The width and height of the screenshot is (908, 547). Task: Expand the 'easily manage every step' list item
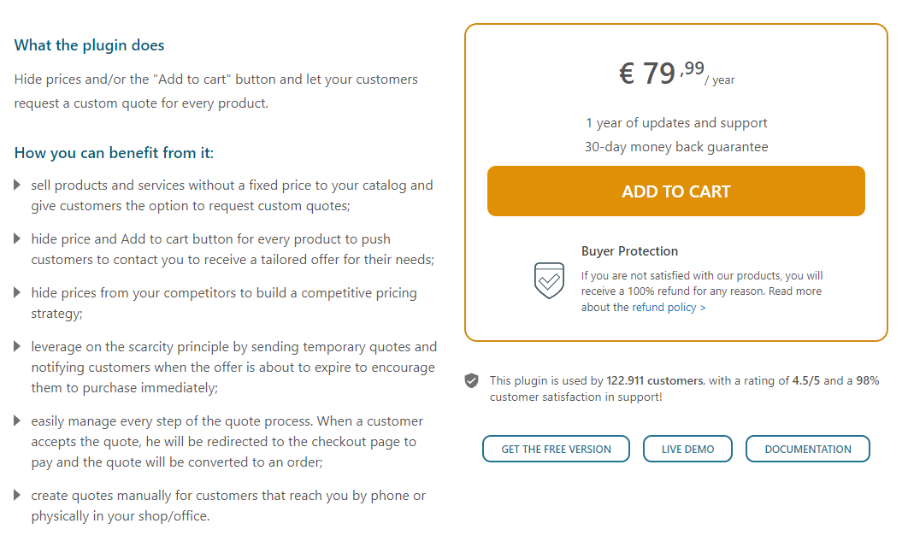click(18, 421)
